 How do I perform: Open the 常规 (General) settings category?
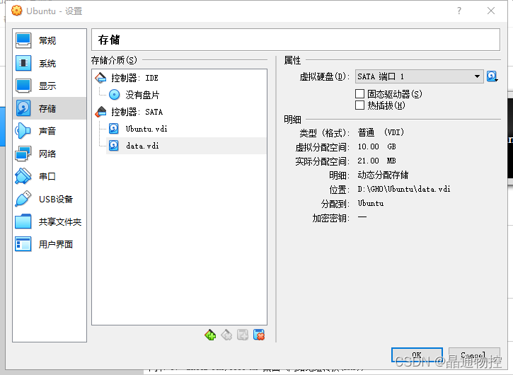pyautogui.click(x=50, y=40)
